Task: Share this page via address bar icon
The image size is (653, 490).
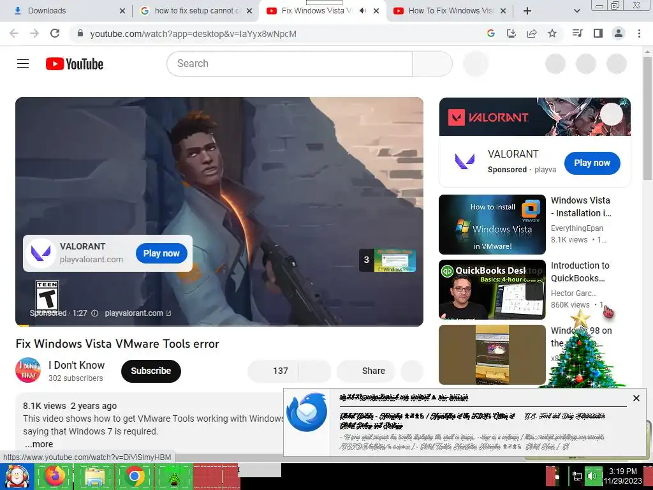Action: pos(532,33)
